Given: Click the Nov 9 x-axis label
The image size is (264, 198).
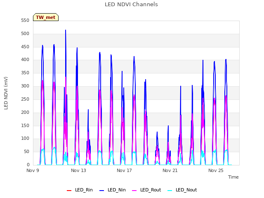Looking at the screenshot, I should tap(33, 170).
